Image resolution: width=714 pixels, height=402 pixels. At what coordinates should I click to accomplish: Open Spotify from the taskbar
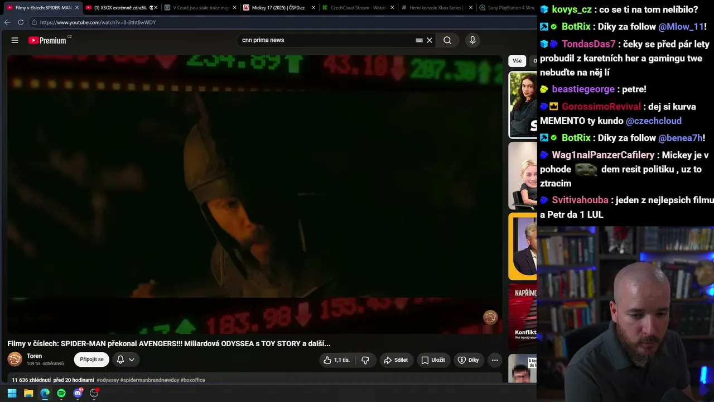coord(61,393)
